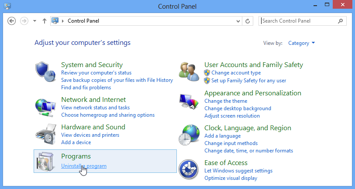Open the Add a language link
The height and width of the screenshot is (189, 355).
tap(223, 136)
